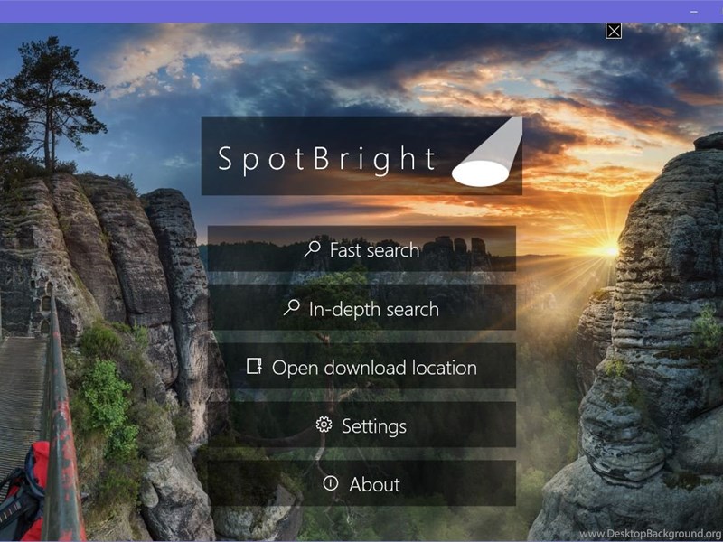Open the About menu entry
Viewport: 723px width, 542px height.
[362, 483]
